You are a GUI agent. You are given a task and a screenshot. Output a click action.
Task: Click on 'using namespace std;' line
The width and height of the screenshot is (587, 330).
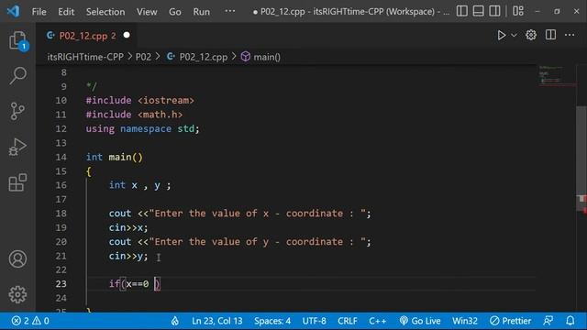point(142,128)
